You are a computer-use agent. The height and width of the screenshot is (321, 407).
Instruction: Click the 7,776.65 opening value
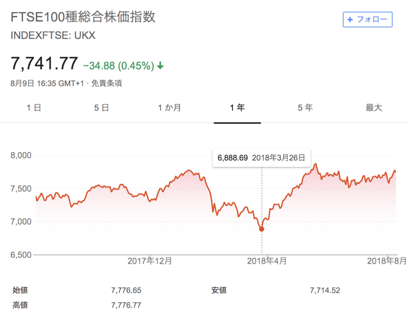126,290
